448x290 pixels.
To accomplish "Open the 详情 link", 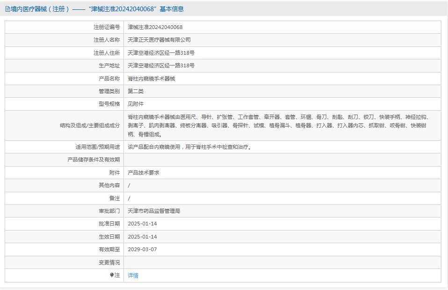I will tap(132, 275).
